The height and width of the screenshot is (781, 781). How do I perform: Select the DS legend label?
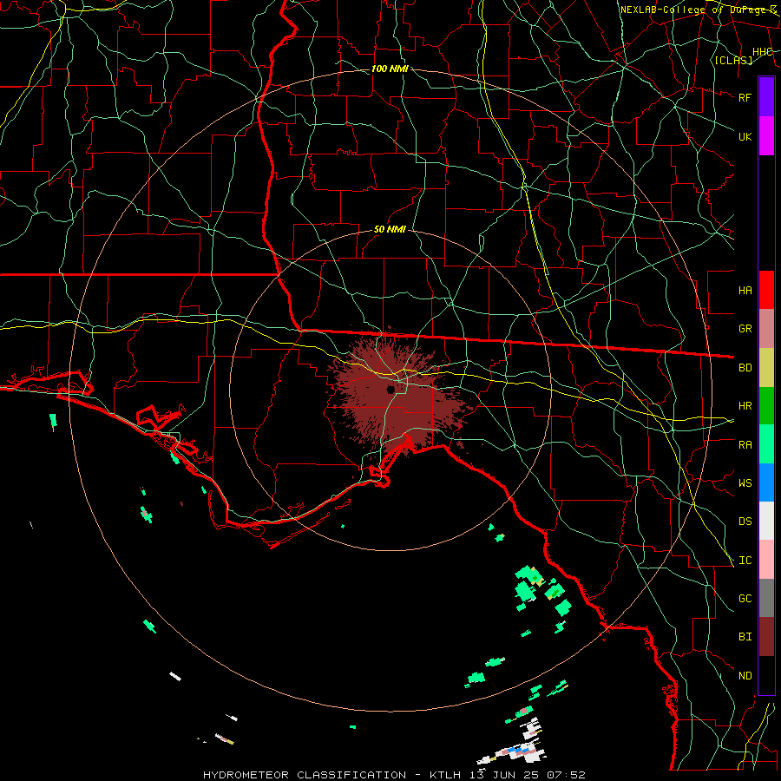coord(745,522)
